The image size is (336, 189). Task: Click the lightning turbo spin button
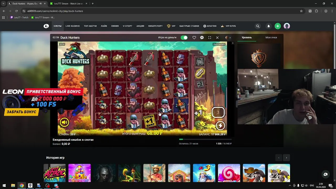tap(220, 125)
